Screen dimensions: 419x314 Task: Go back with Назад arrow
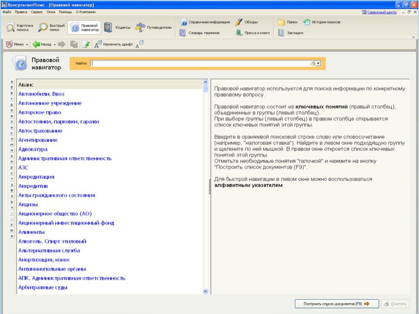(x=42, y=44)
